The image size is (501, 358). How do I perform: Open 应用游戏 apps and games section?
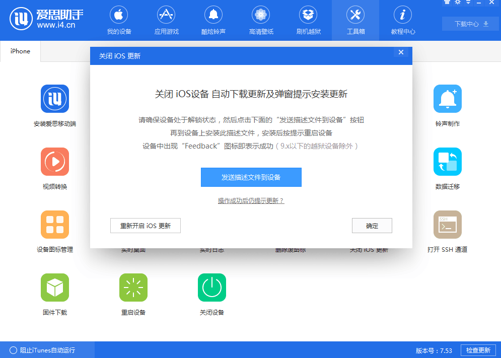point(166,21)
